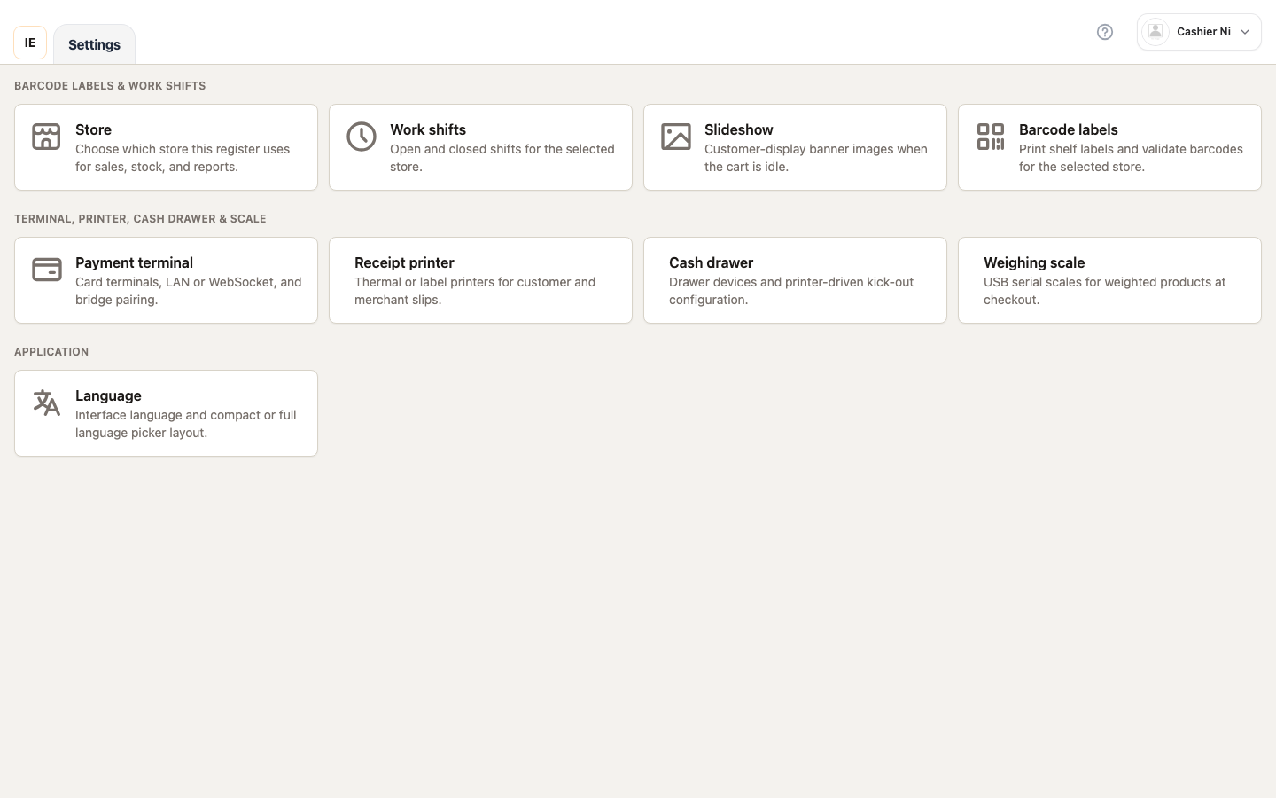Click 'Interface language and compact' description
1276x798 pixels.
186,424
